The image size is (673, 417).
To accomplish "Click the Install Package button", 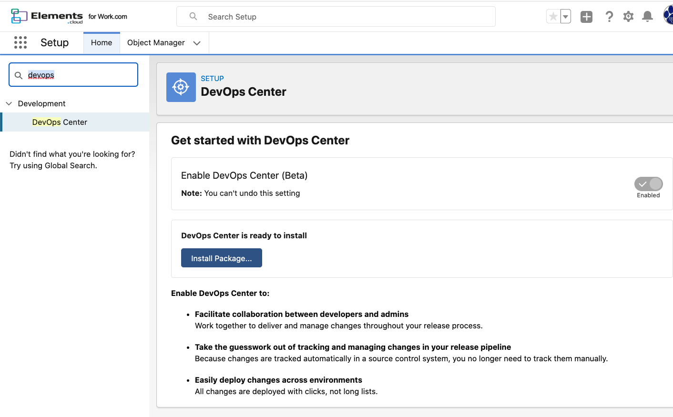I will pos(222,258).
